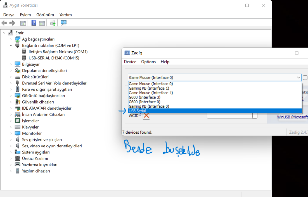Open Zadig's Options menu
This screenshot has width=308, height=197.
pyautogui.click(x=148, y=62)
